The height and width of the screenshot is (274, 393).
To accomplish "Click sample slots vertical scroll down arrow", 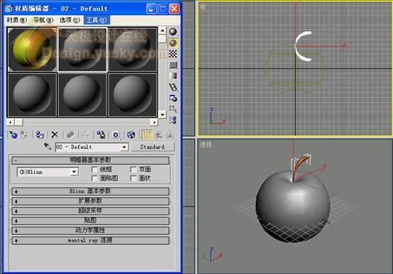I will 162,115.
